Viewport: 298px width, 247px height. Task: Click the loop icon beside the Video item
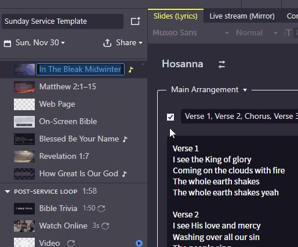71,243
